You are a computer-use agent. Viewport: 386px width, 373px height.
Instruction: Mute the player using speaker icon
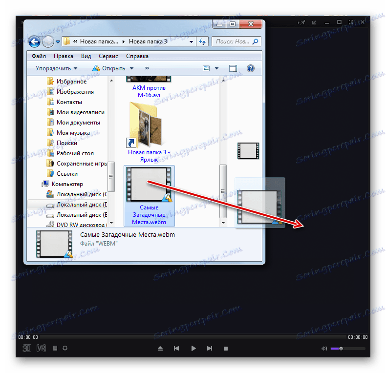[324, 349]
